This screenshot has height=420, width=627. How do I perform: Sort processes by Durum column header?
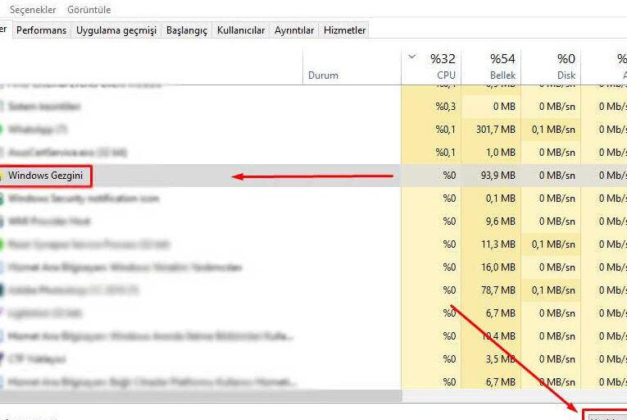point(323,75)
